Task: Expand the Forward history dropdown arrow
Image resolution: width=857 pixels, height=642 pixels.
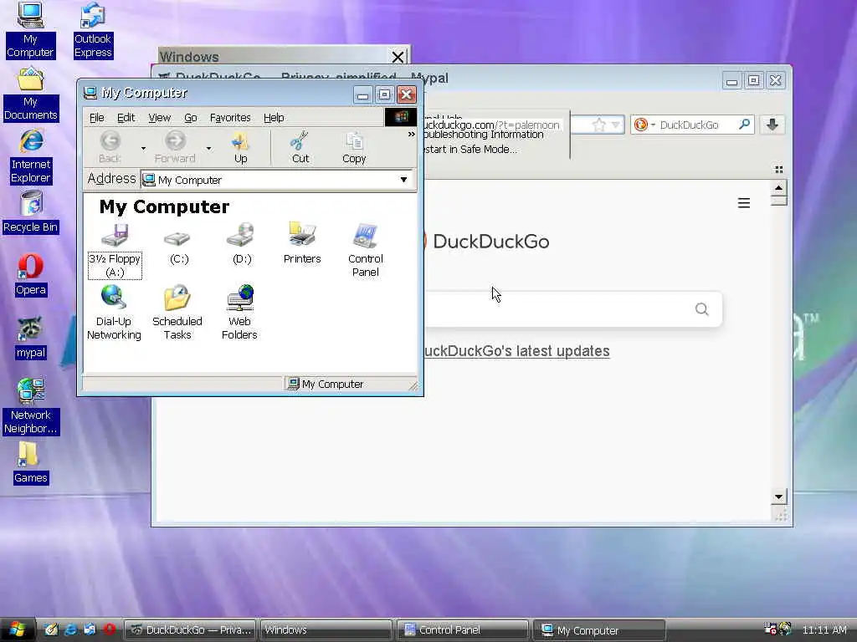Action: pyautogui.click(x=208, y=148)
